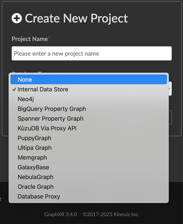Click the database type dropdown arrow edge
The width and height of the screenshot is (183, 224).
(x=170, y=89)
